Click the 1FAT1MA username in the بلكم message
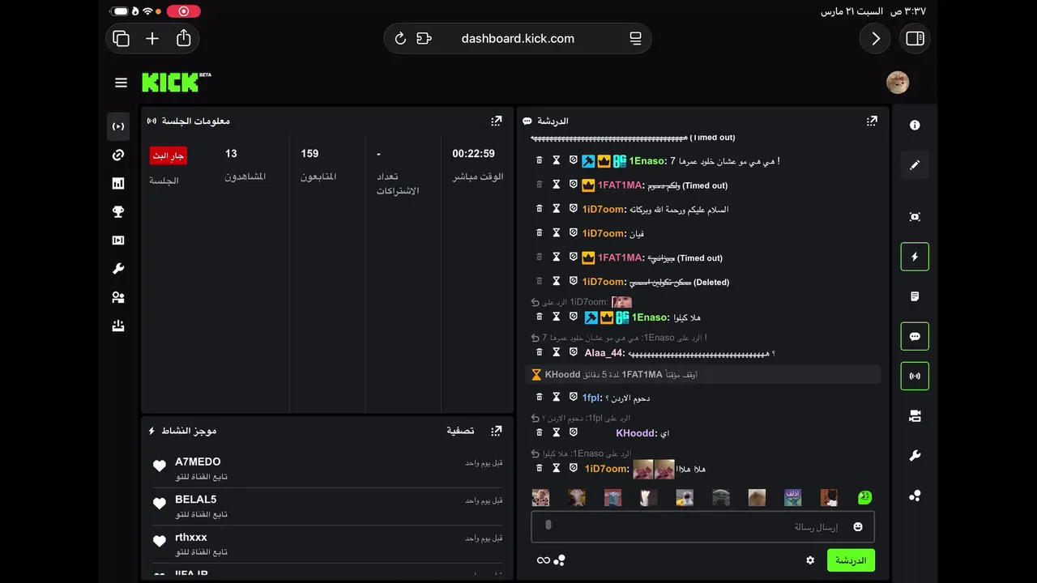Image resolution: width=1037 pixels, height=583 pixels. click(x=620, y=185)
